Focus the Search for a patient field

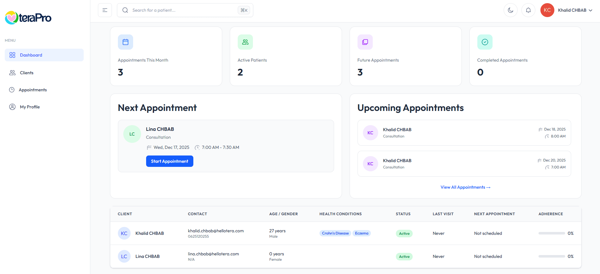pos(185,10)
